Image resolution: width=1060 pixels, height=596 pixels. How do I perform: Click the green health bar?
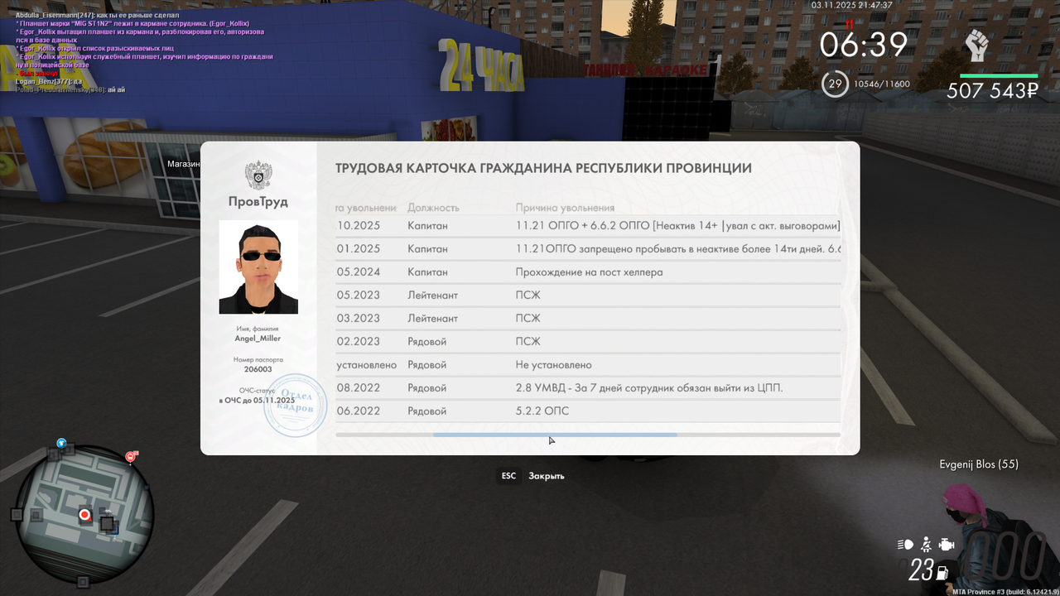[999, 75]
